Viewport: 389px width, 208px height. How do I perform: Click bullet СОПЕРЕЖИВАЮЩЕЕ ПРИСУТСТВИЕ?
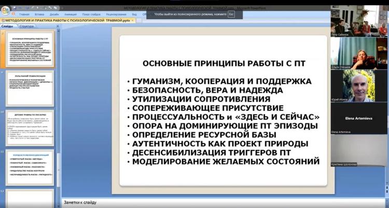click(x=208, y=108)
